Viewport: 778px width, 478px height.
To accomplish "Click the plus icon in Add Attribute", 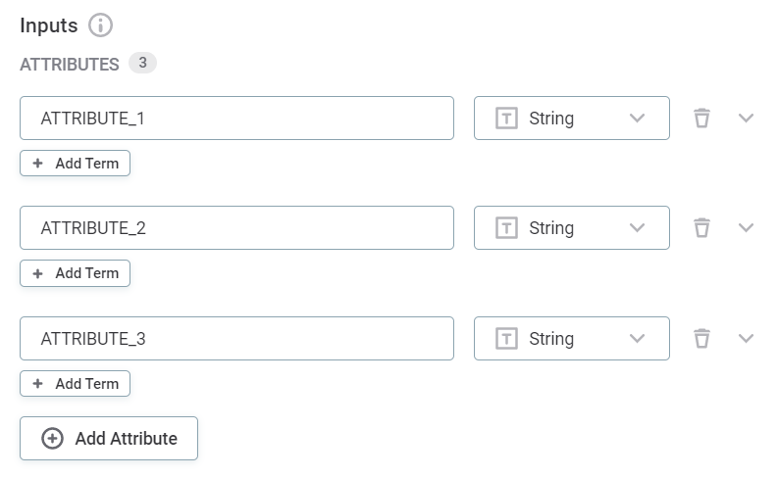I will (x=52, y=439).
